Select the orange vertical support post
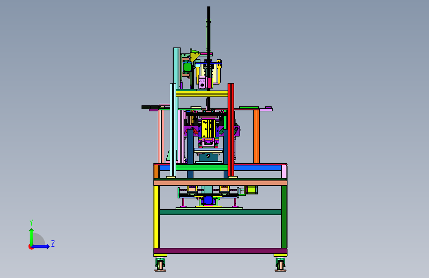The width and height of the screenshot is (429, 278). click(256, 137)
